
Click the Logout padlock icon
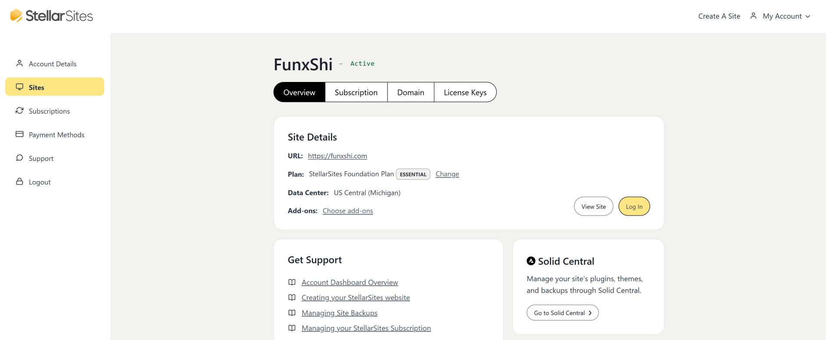(20, 181)
